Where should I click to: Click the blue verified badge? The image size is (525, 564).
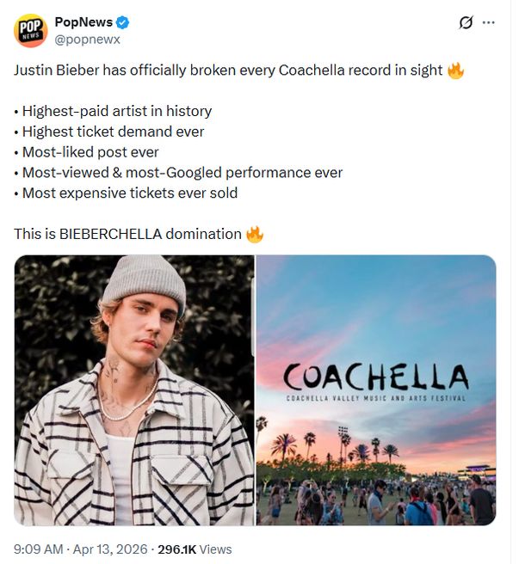click(x=124, y=21)
